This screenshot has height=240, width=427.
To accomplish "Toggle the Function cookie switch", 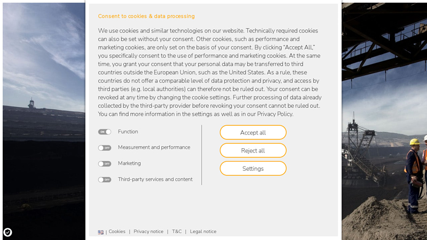I will tap(105, 132).
